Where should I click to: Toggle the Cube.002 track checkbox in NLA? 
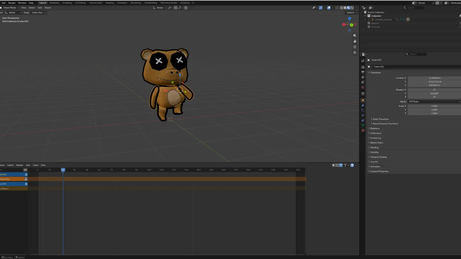coord(26,175)
